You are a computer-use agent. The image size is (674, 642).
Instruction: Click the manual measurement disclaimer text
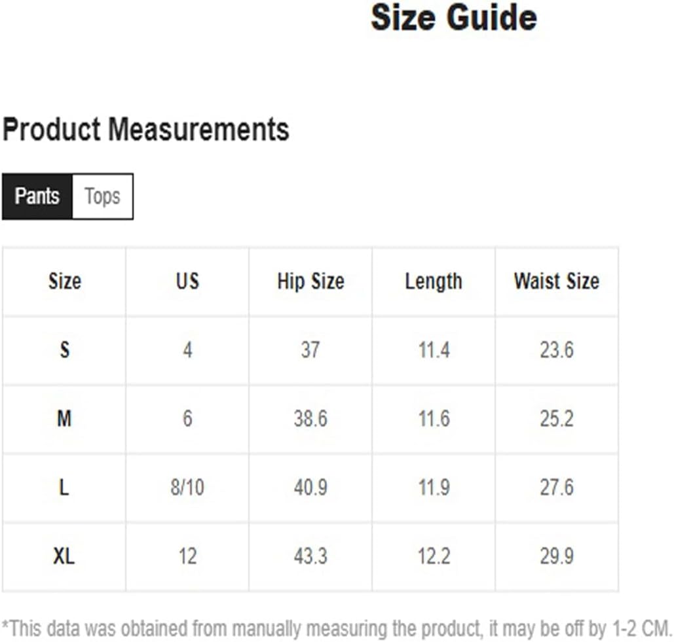(x=337, y=629)
